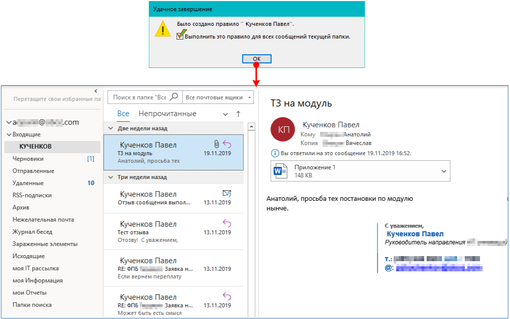Click the replied arrow icon on Тест отзыва email
The height and width of the screenshot is (319, 510).
click(227, 223)
